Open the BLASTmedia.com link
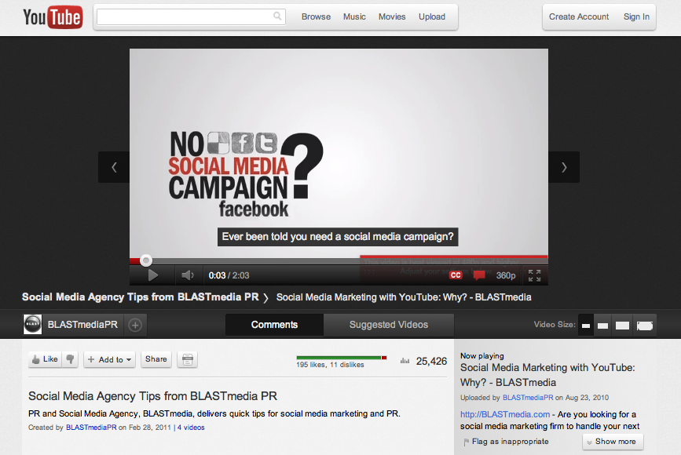 (x=504, y=413)
